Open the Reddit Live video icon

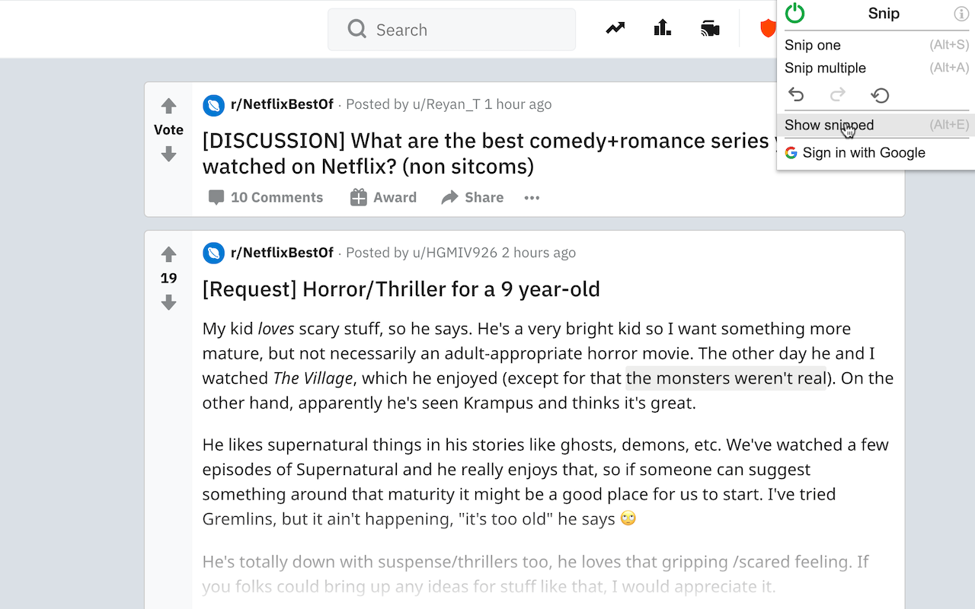(710, 29)
